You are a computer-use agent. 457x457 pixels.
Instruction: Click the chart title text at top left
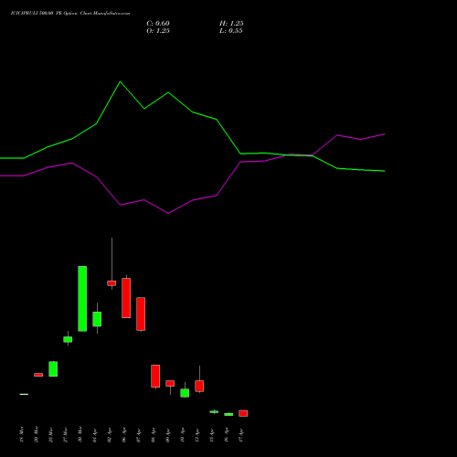click(x=70, y=14)
